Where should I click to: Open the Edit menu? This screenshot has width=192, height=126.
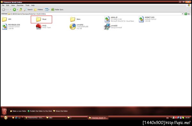[8, 5]
